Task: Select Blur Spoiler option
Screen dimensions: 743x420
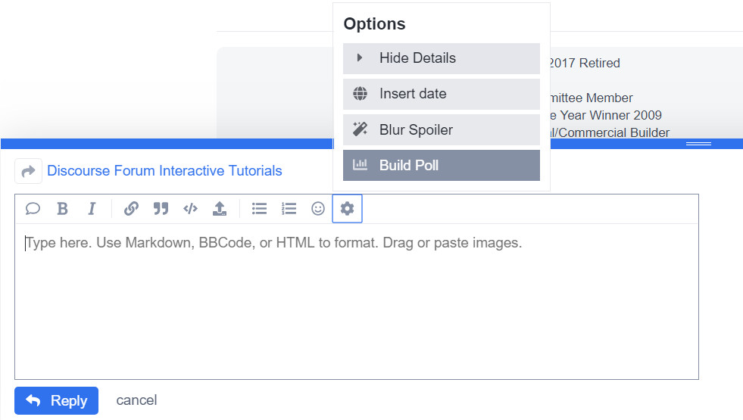Action: click(x=441, y=130)
